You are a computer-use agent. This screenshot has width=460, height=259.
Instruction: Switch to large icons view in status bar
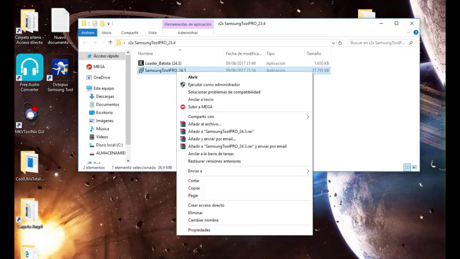pos(414,167)
